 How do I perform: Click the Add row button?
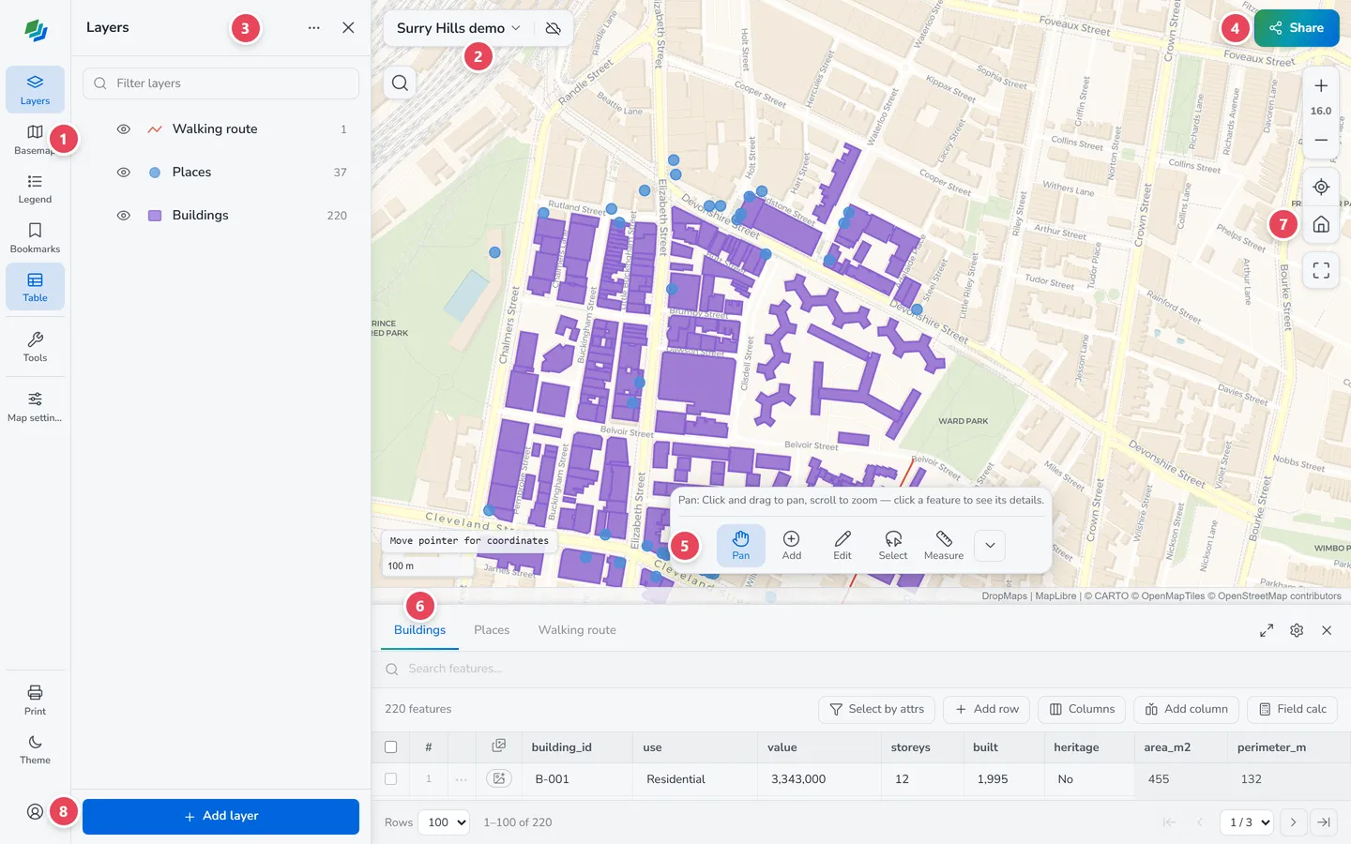987,709
